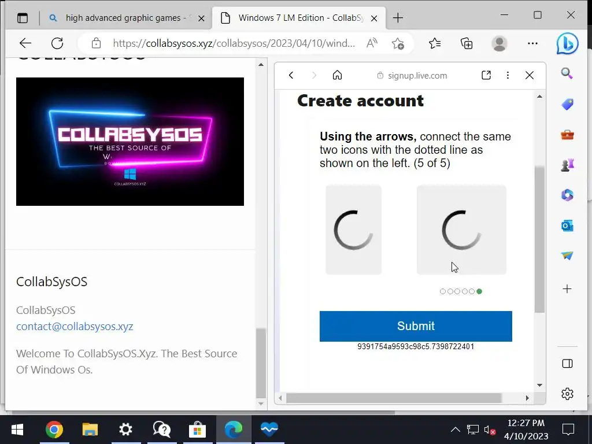
Task: Go back using the browser back arrow
Action: (25, 43)
